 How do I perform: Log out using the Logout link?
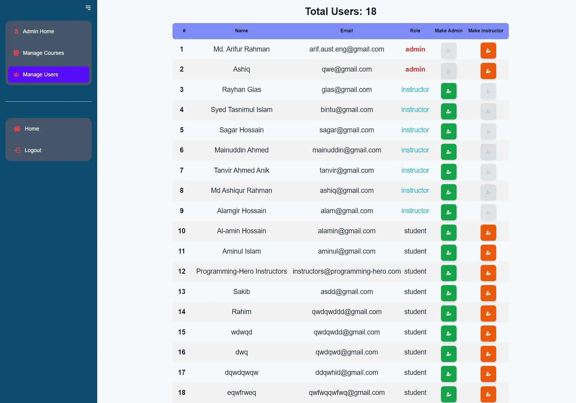33,150
